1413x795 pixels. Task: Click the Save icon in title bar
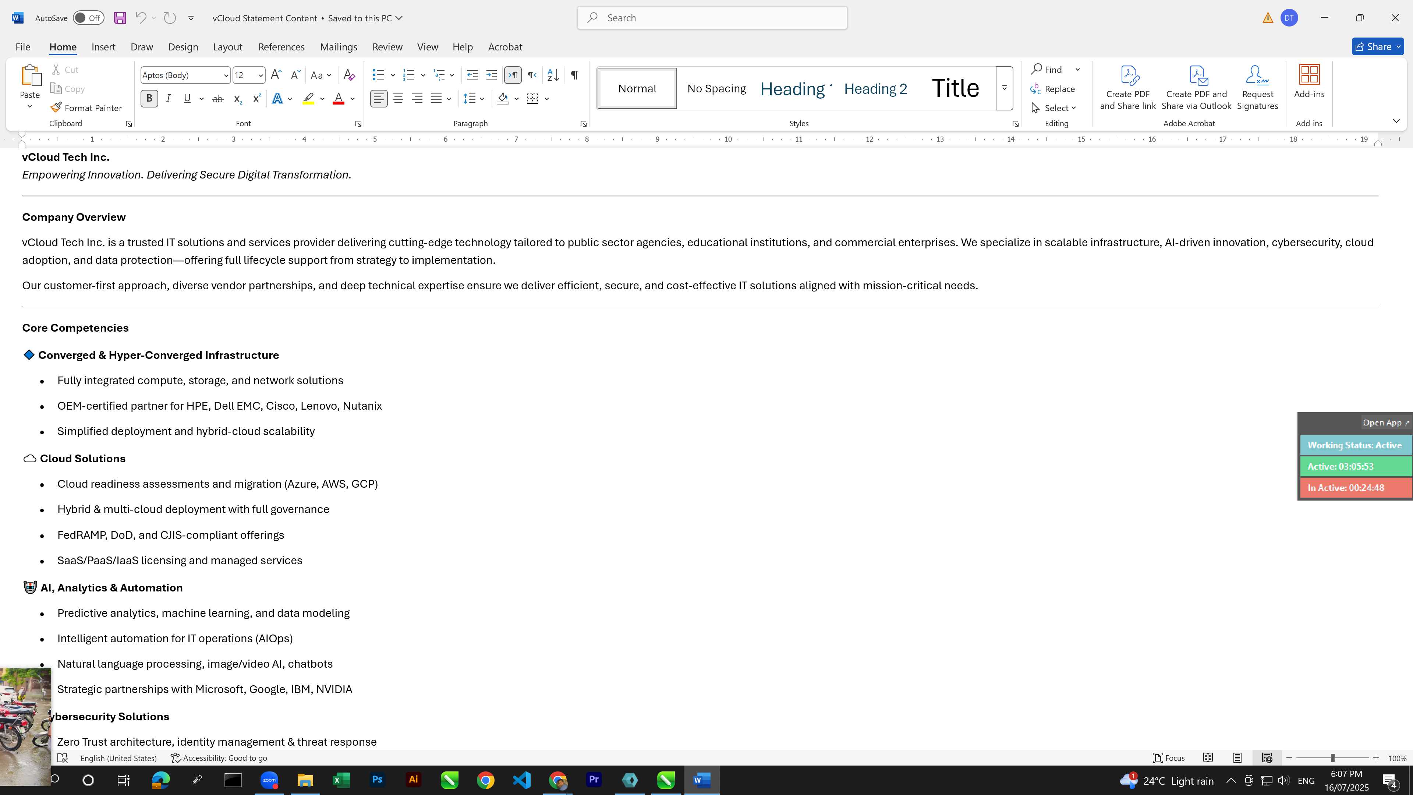(120, 18)
